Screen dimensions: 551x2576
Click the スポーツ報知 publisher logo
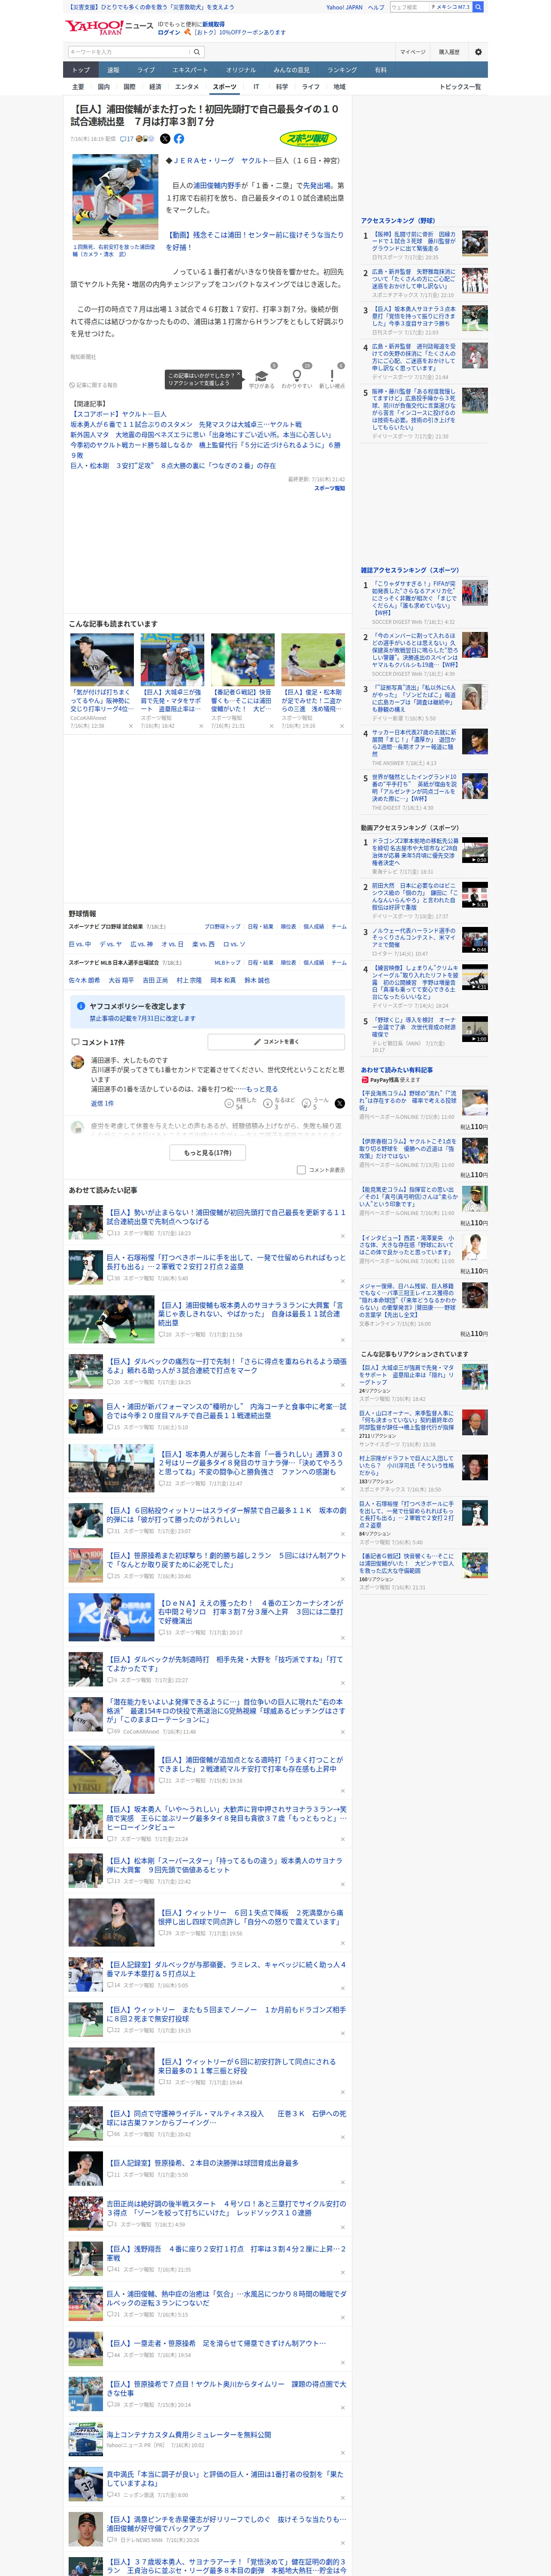308,139
